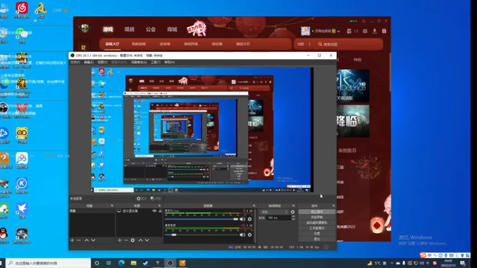Open settings gear for the desktop audio track

tap(250, 235)
